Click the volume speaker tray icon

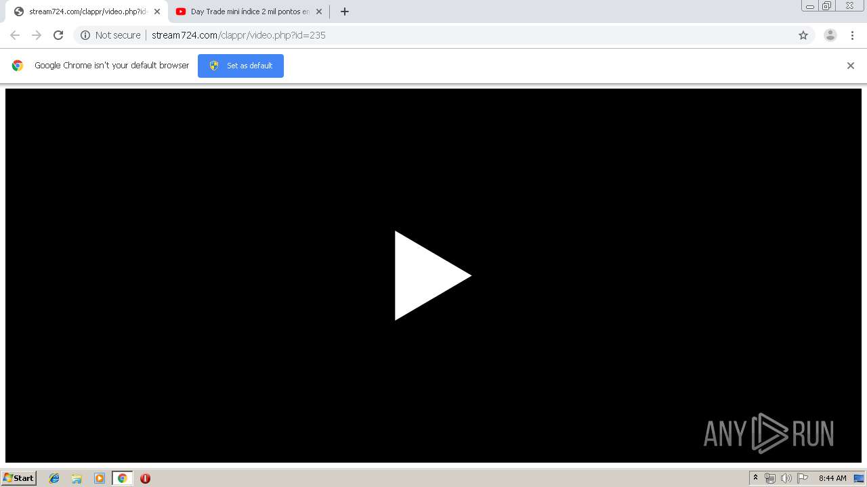click(786, 478)
